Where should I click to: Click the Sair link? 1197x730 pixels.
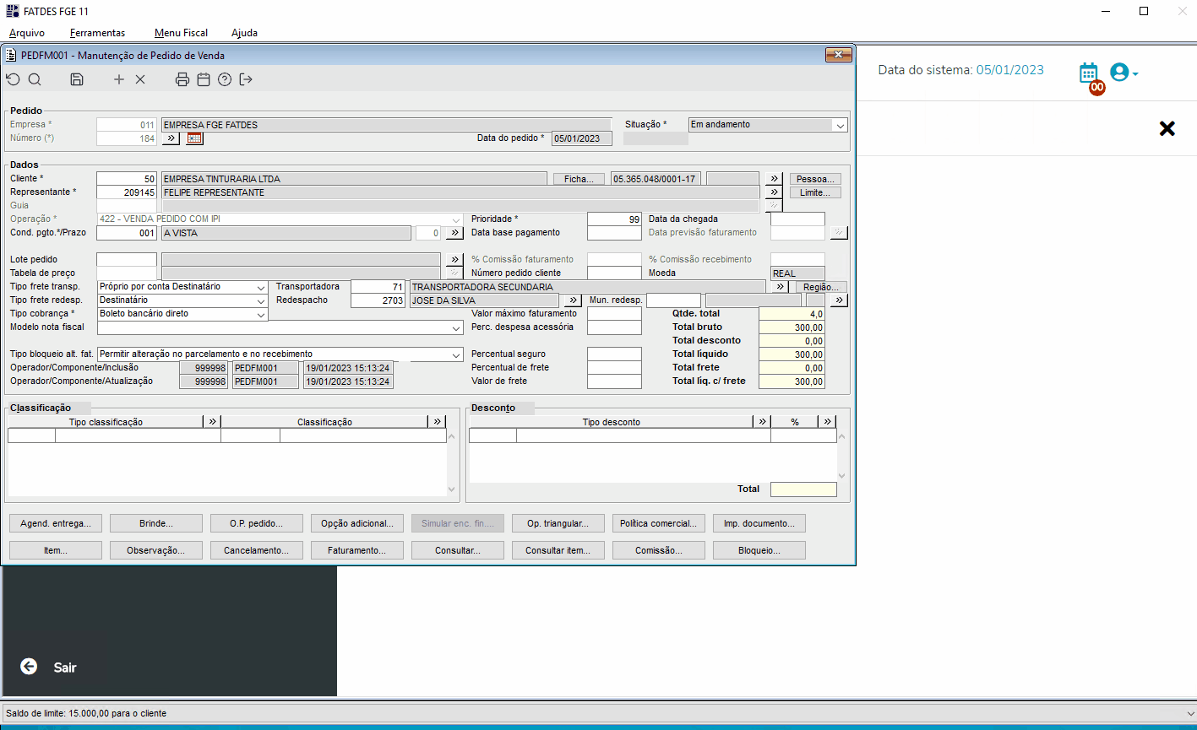coord(65,668)
